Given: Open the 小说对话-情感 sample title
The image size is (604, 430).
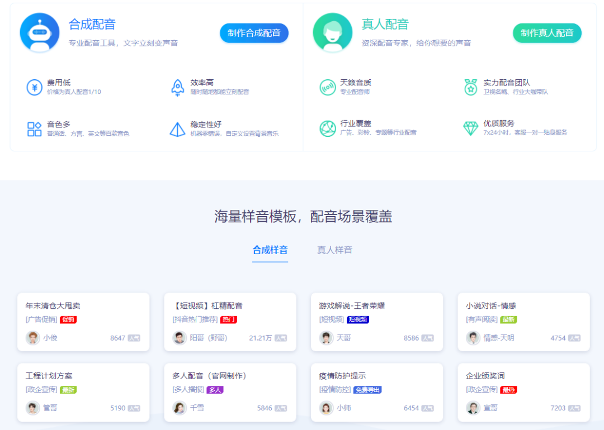Looking at the screenshot, I should (490, 305).
